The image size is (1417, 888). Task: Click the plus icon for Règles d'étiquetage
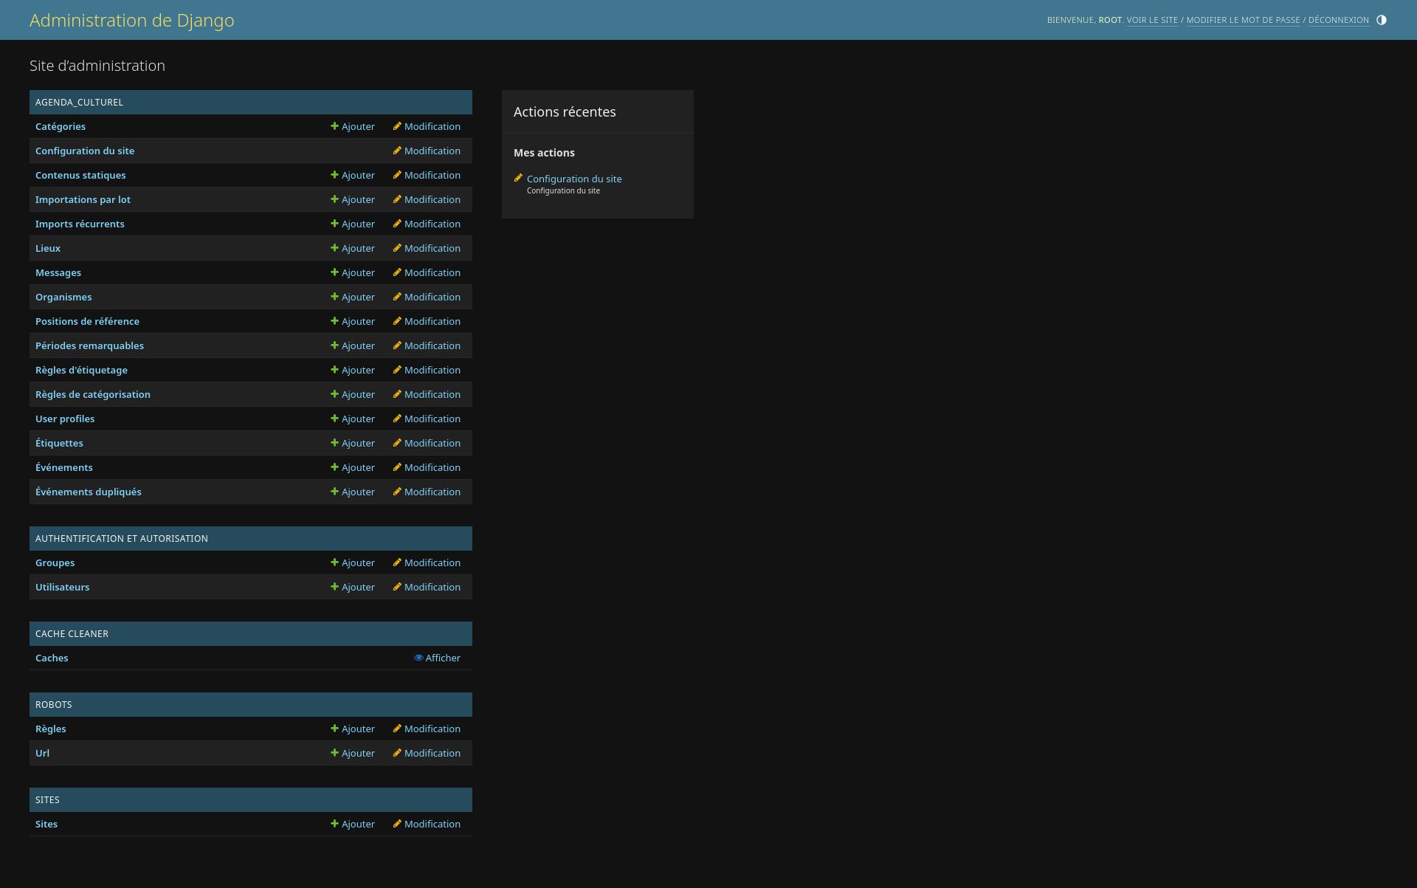334,370
